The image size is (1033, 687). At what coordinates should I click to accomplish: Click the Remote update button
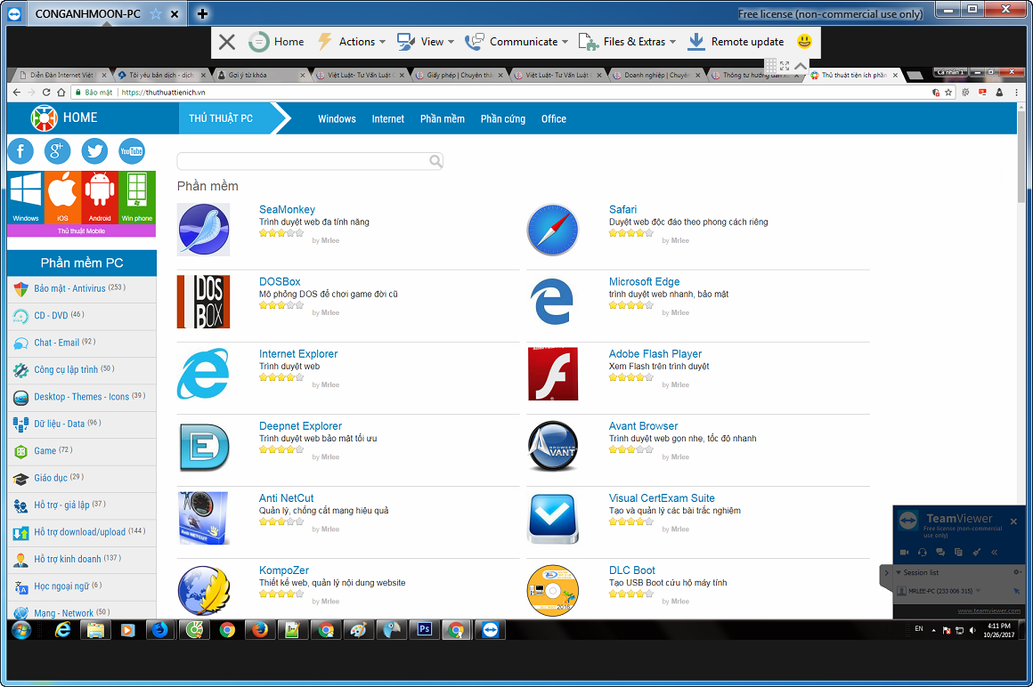[x=736, y=42]
